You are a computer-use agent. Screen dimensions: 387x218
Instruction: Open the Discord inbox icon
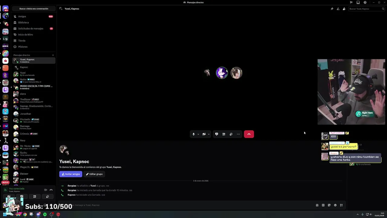coord(358,2)
